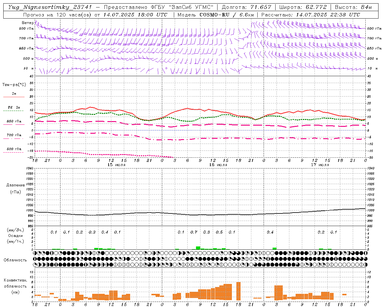Click the 16 июля date label

tap(218, 165)
